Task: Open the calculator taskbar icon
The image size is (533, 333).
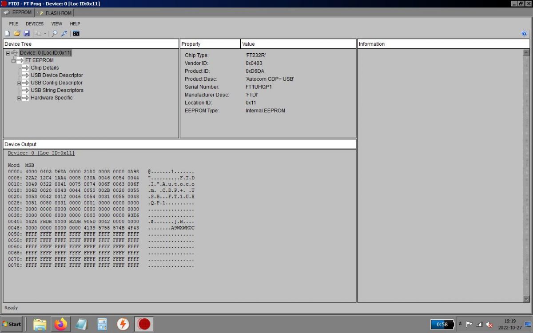Action: tap(102, 325)
